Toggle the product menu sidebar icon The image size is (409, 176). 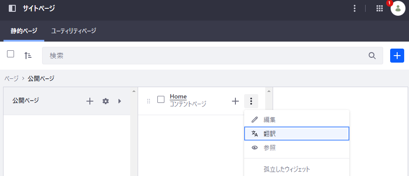tap(12, 8)
